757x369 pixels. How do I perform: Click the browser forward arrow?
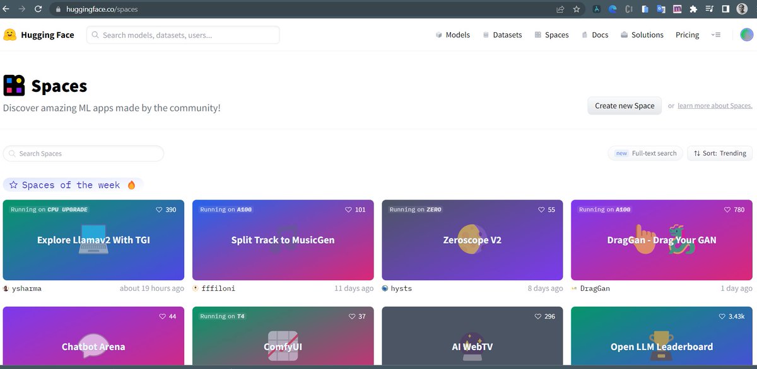tap(23, 9)
